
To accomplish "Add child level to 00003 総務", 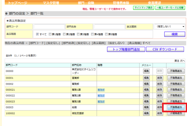I will coord(176,107).
